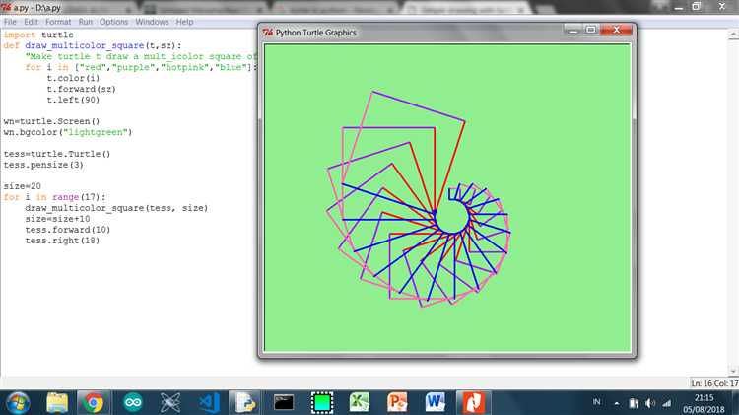Image resolution: width=739 pixels, height=415 pixels.
Task: Click the line 'size=20'
Action: tap(22, 186)
